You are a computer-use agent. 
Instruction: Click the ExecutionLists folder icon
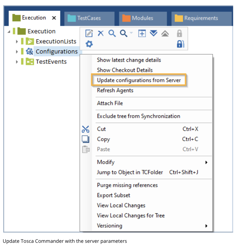[30, 41]
